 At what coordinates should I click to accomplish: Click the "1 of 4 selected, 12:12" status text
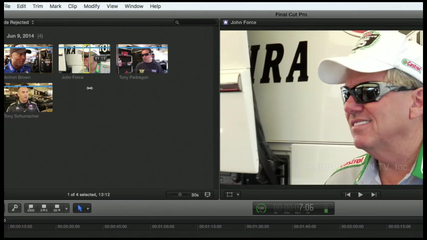point(88,195)
